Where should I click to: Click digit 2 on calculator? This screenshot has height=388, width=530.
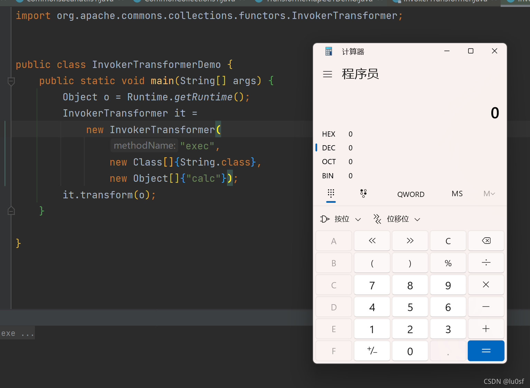tap(410, 329)
